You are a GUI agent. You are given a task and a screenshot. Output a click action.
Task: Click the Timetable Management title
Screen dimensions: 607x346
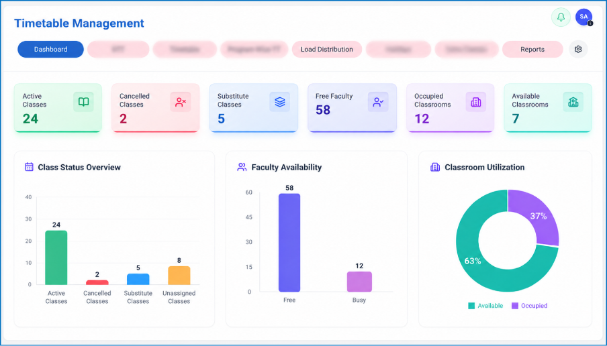tap(79, 23)
